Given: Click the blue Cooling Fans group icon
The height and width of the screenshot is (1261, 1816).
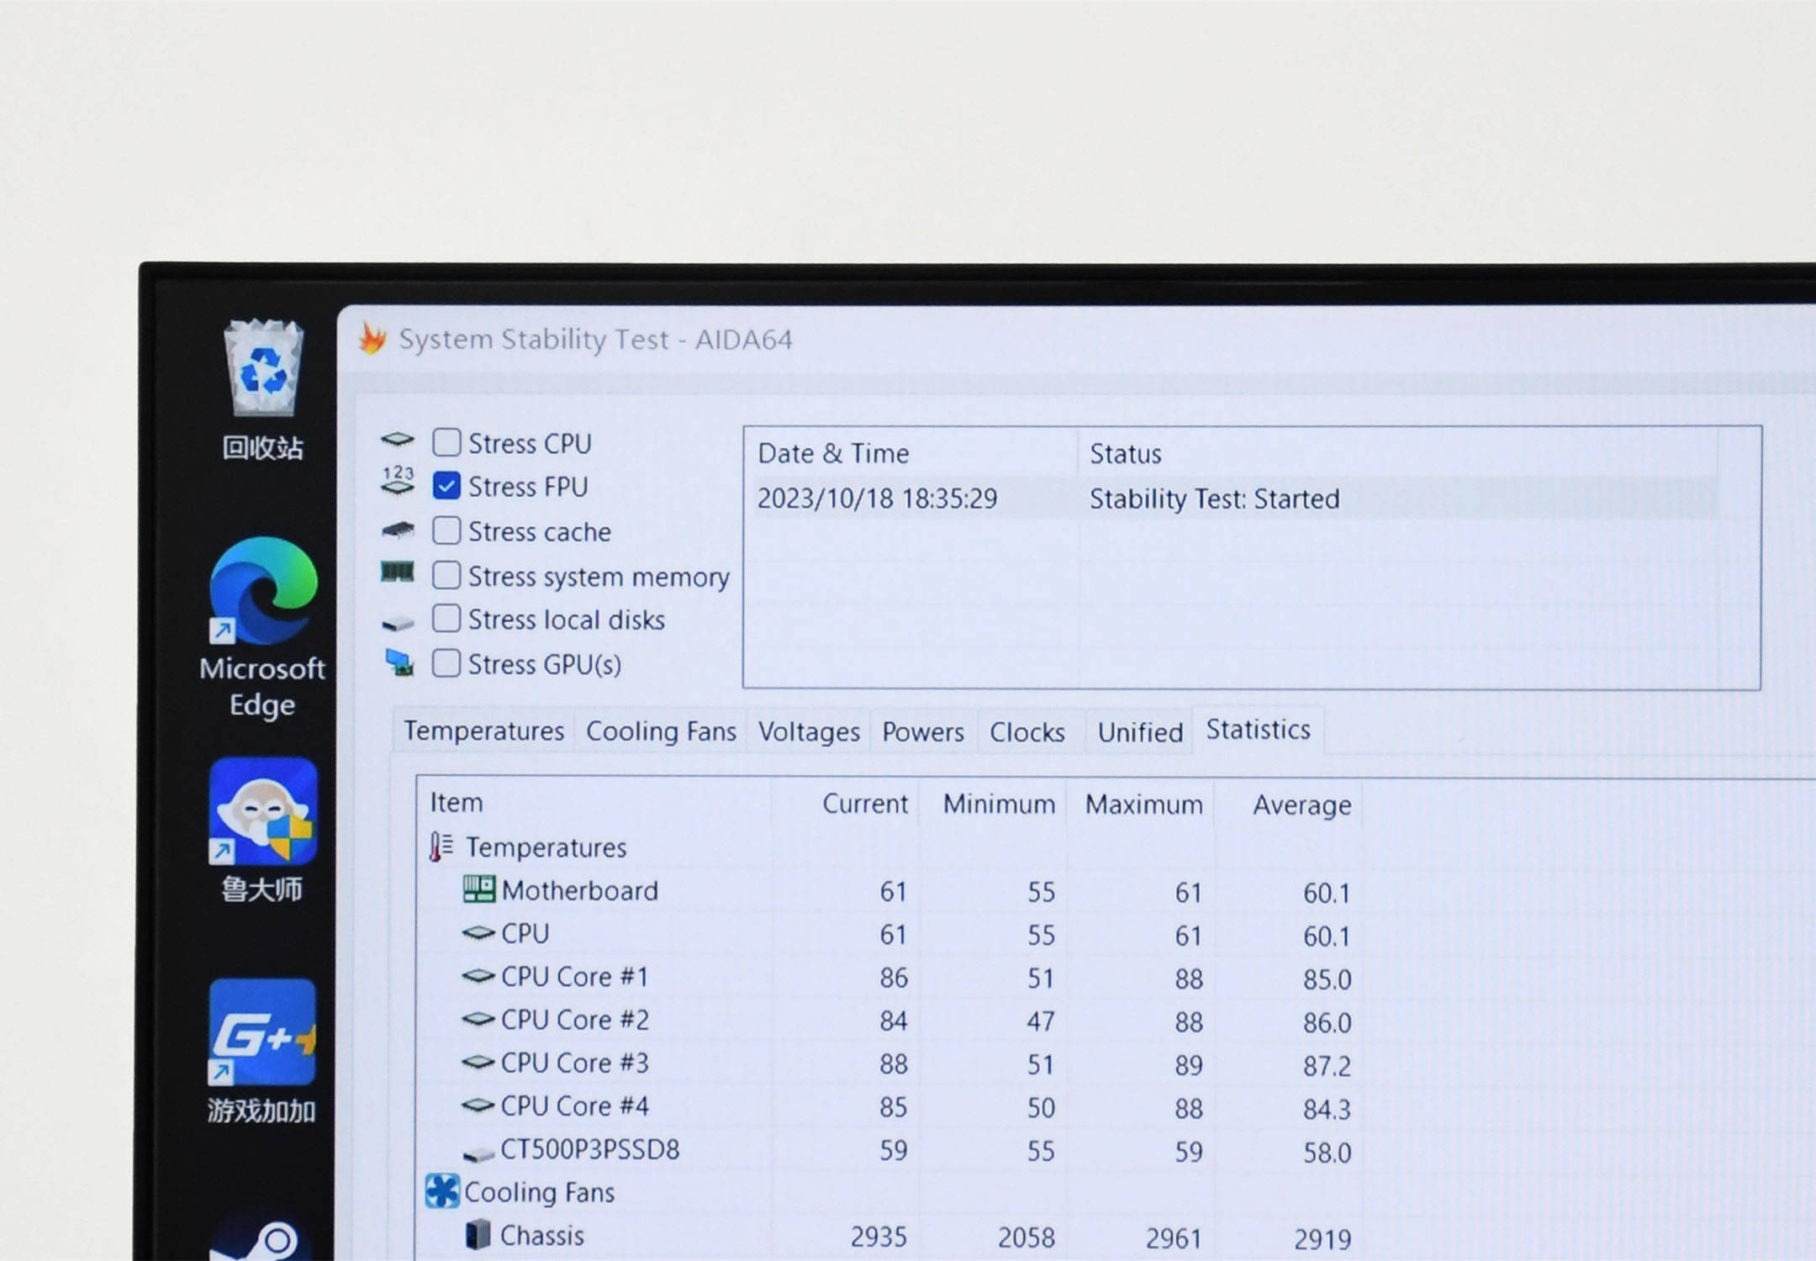Looking at the screenshot, I should click(442, 1191).
